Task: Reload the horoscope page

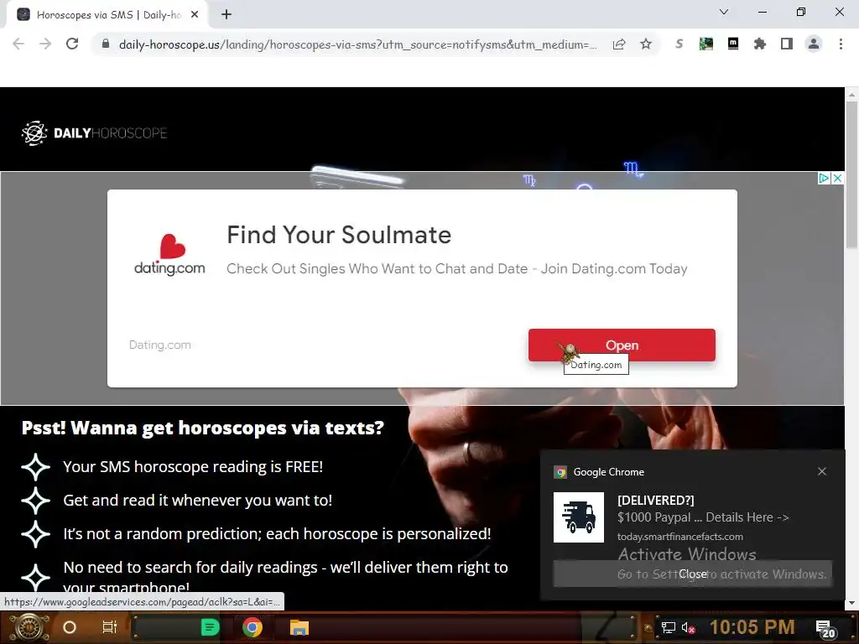Action: pos(72,44)
